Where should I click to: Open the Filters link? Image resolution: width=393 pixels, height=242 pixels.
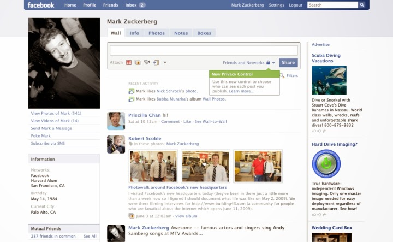(292, 75)
